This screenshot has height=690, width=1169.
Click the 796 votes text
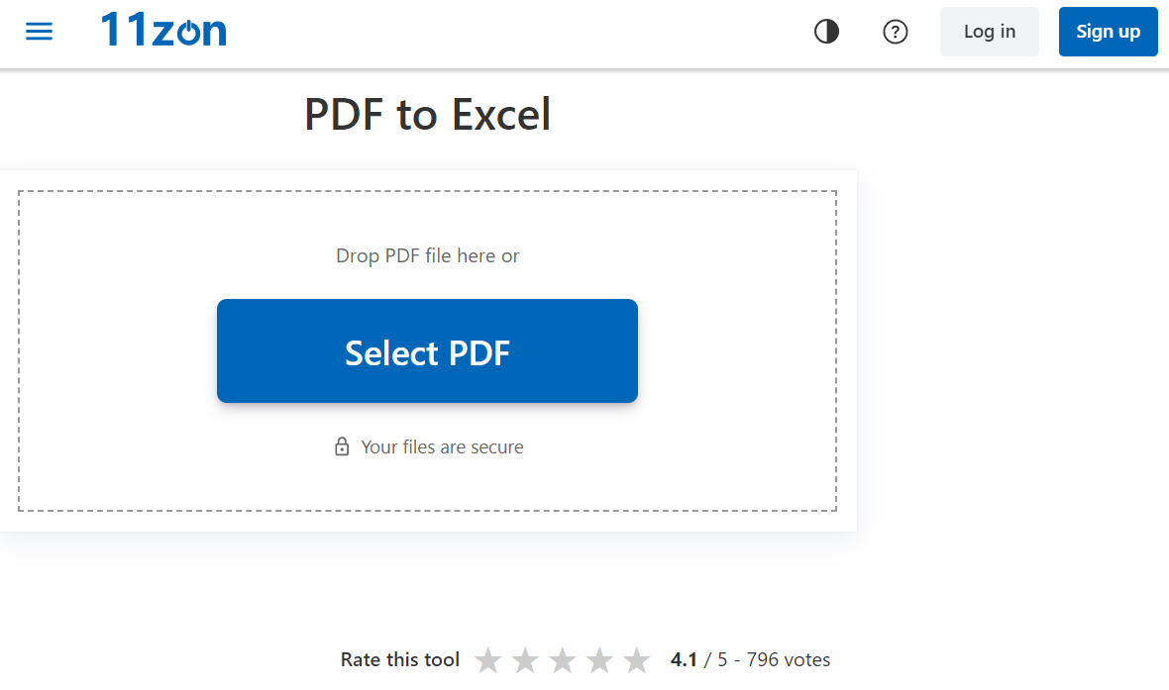coord(788,659)
